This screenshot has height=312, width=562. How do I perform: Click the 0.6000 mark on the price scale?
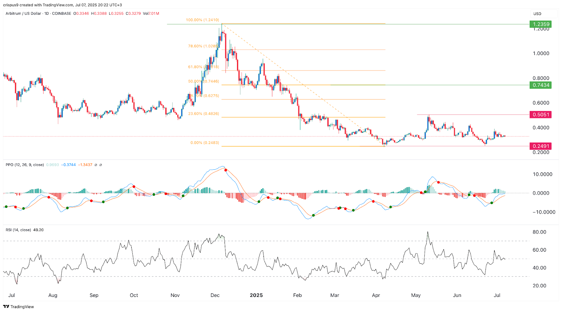point(541,103)
